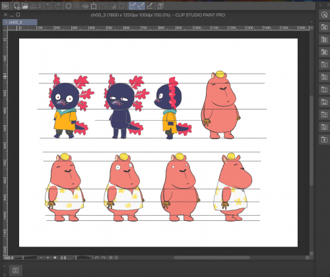The image size is (330, 277).
Task: Adjust the zoom scale slider beside 100.0
Action: coord(30,258)
